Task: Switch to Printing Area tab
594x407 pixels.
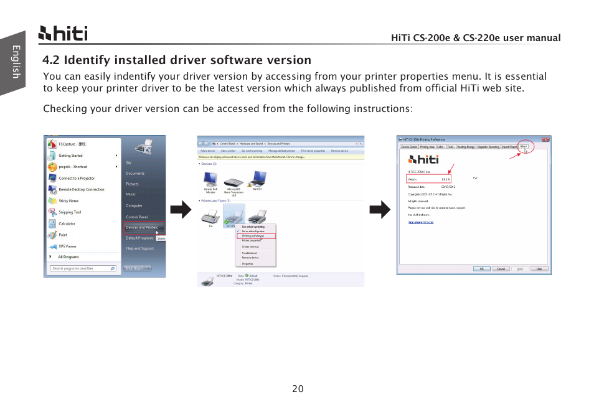Action: point(427,147)
